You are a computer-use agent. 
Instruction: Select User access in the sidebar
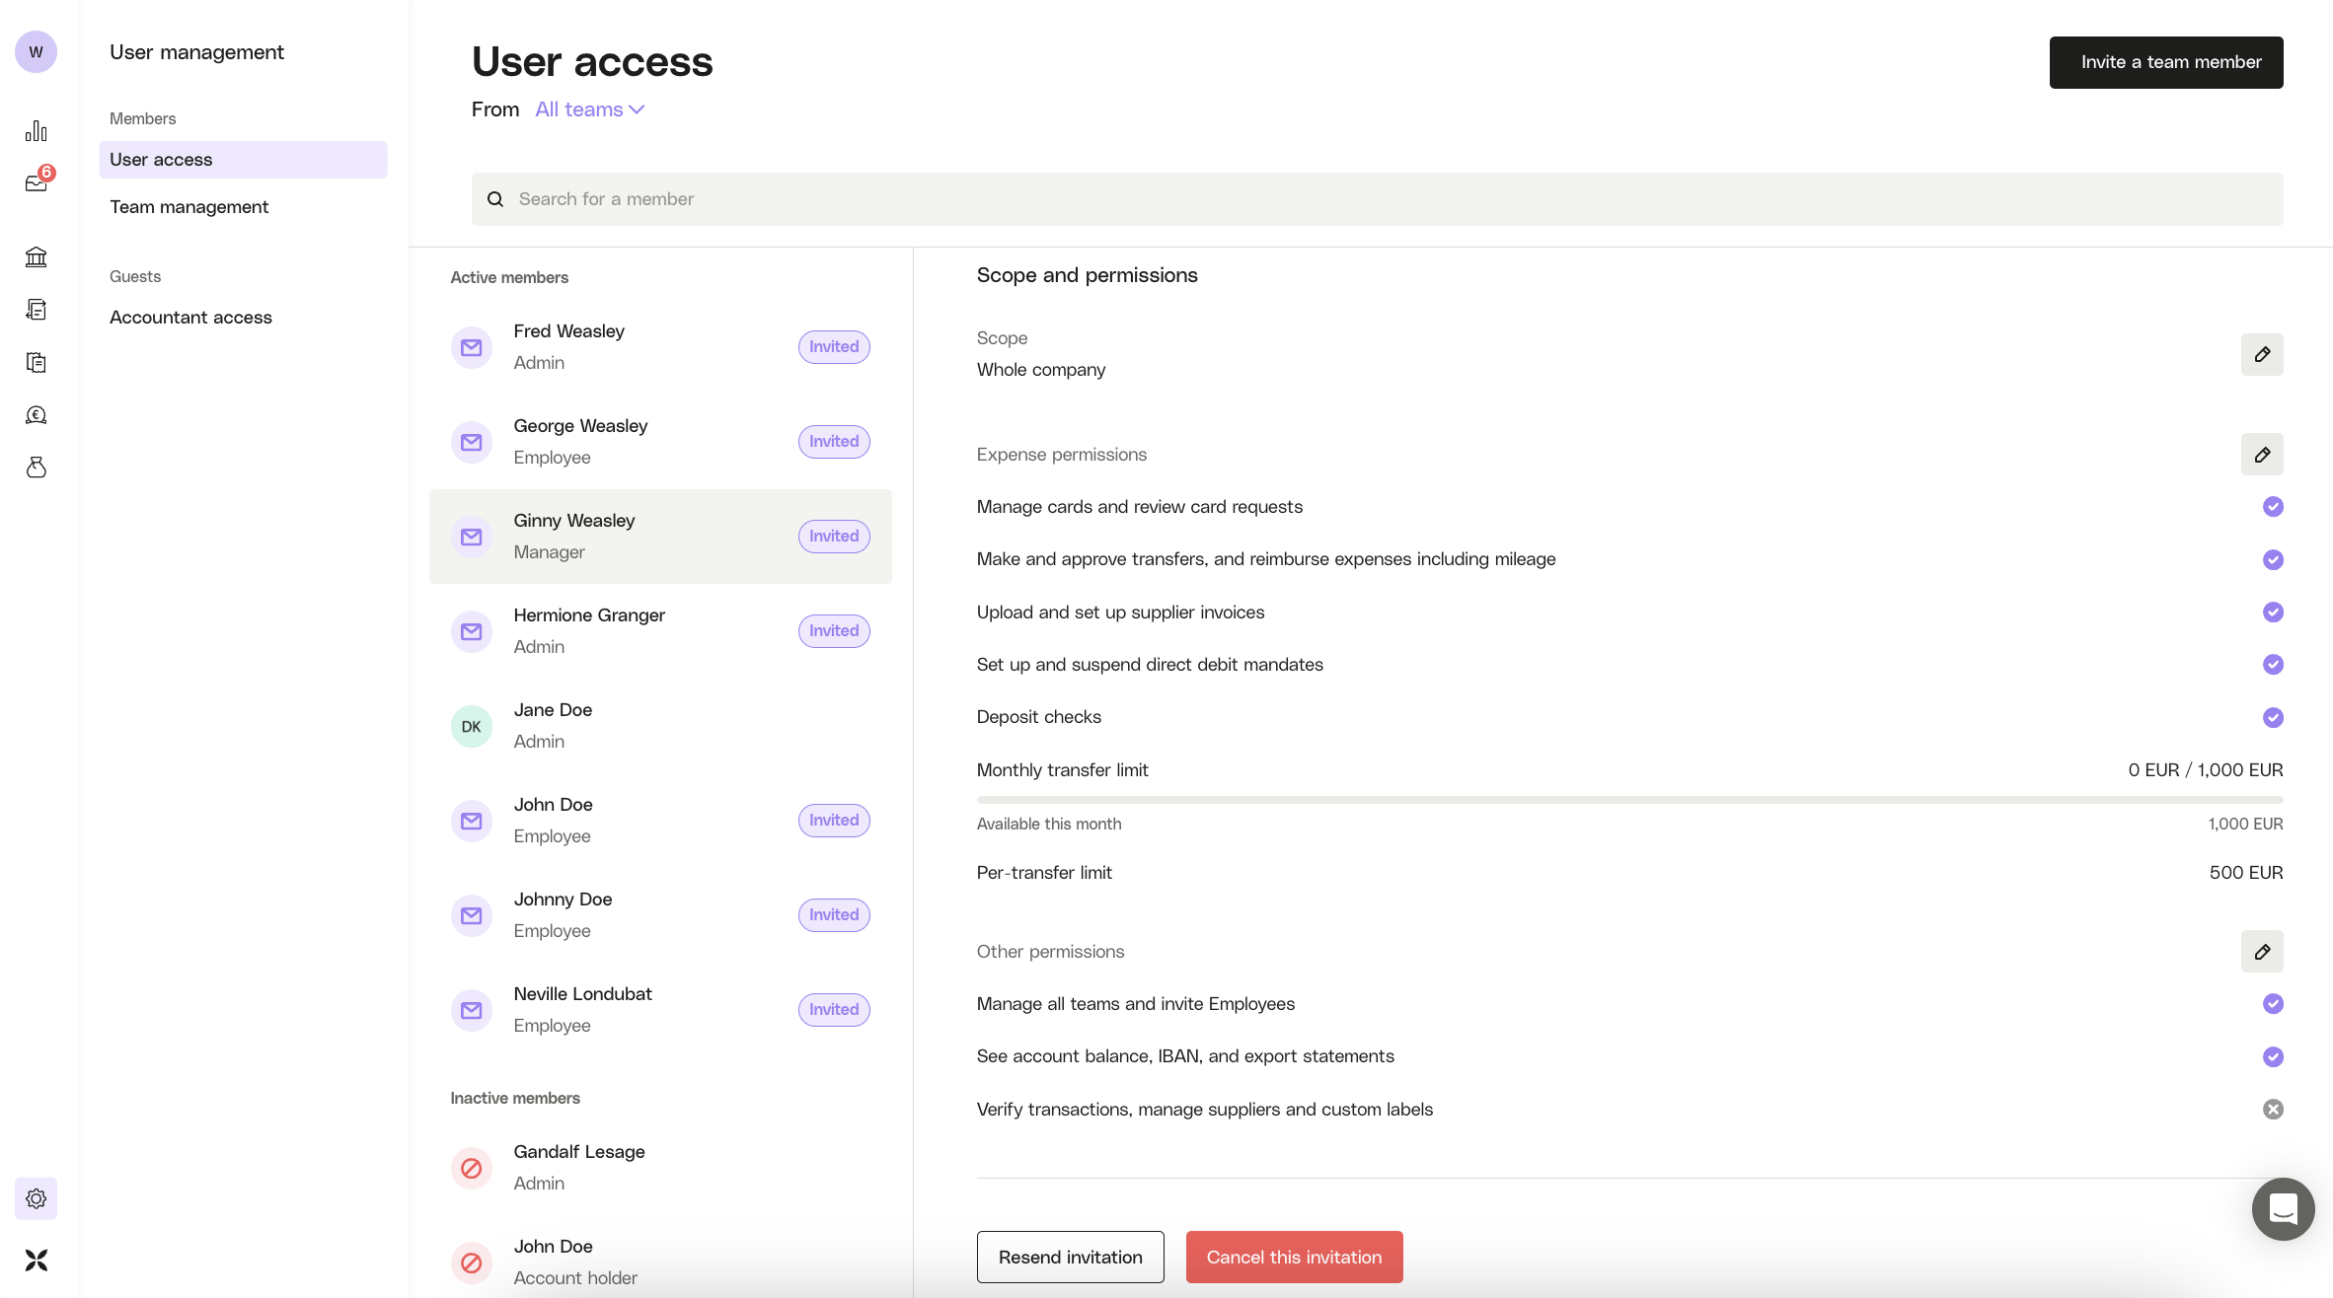(x=243, y=160)
